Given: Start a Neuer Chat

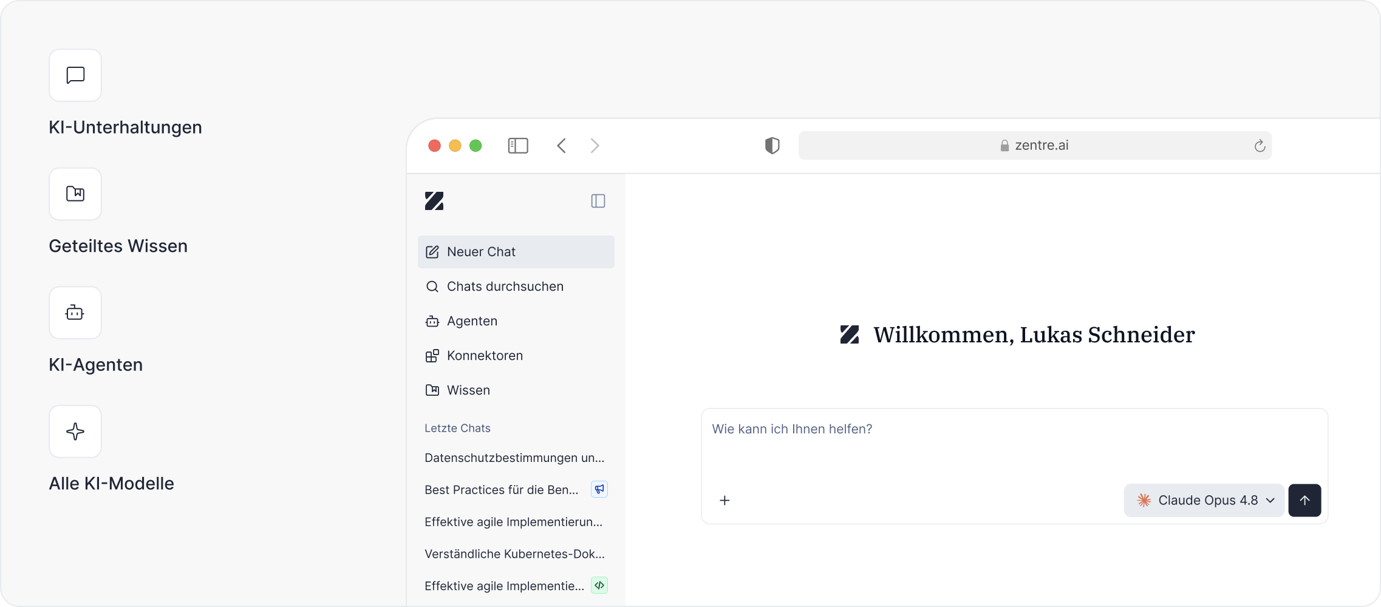Looking at the screenshot, I should tap(516, 252).
